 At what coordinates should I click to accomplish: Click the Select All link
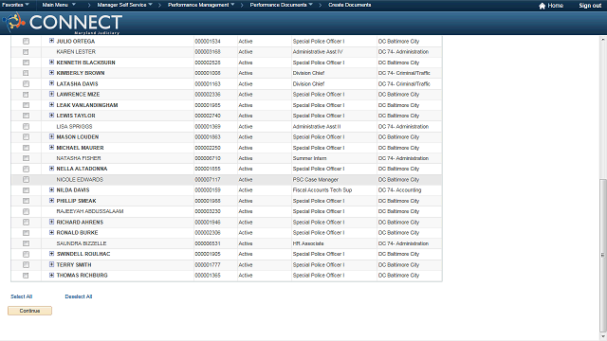tap(21, 296)
